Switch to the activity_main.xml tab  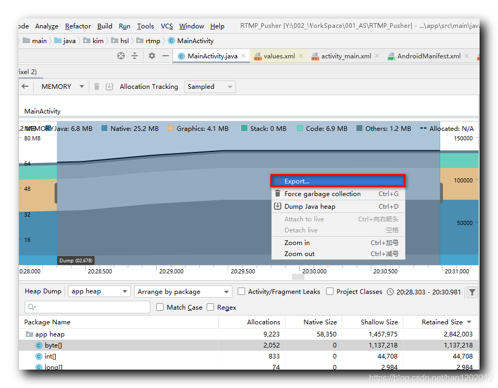tap(346, 56)
